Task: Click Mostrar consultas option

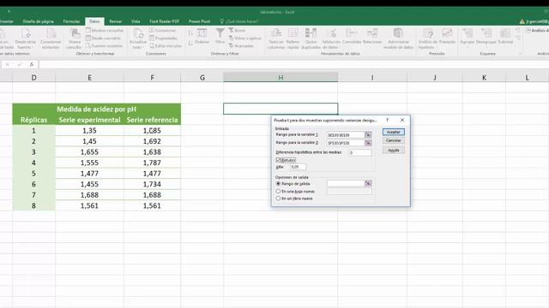Action: click(x=105, y=31)
